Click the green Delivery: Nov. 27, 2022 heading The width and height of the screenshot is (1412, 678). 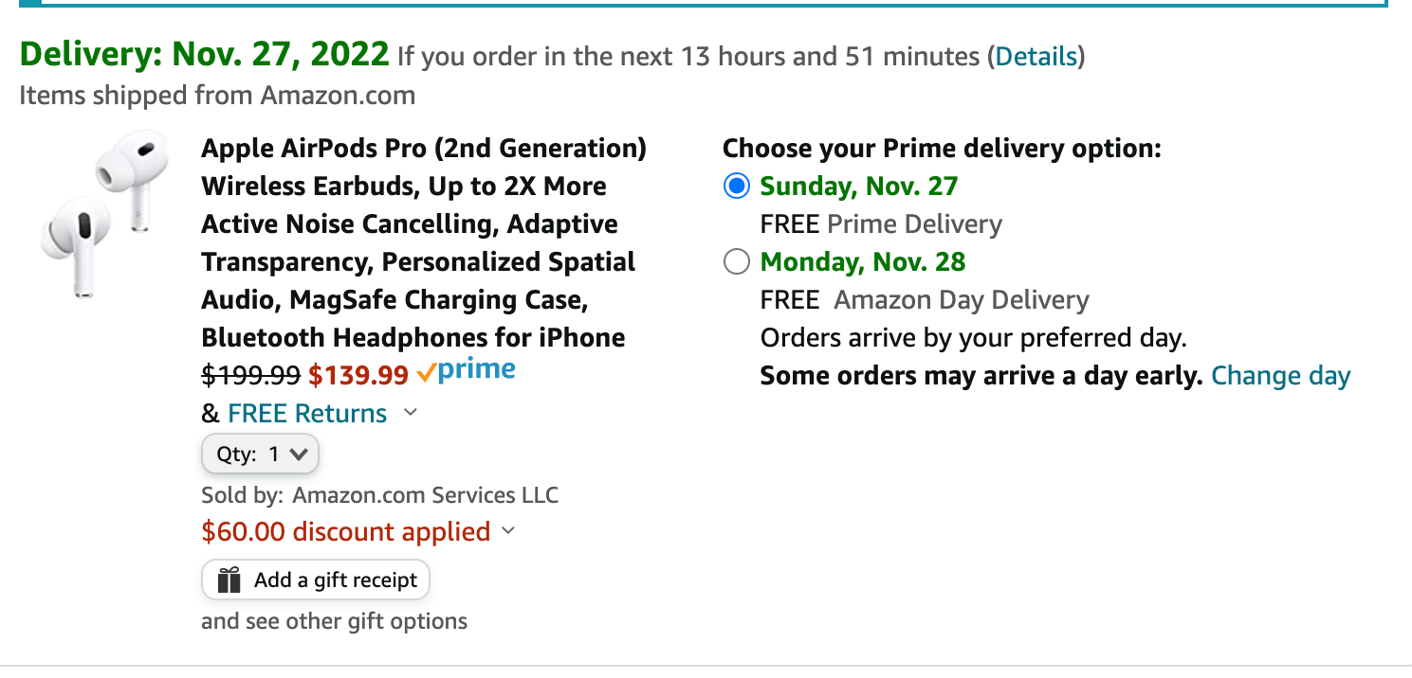[204, 54]
